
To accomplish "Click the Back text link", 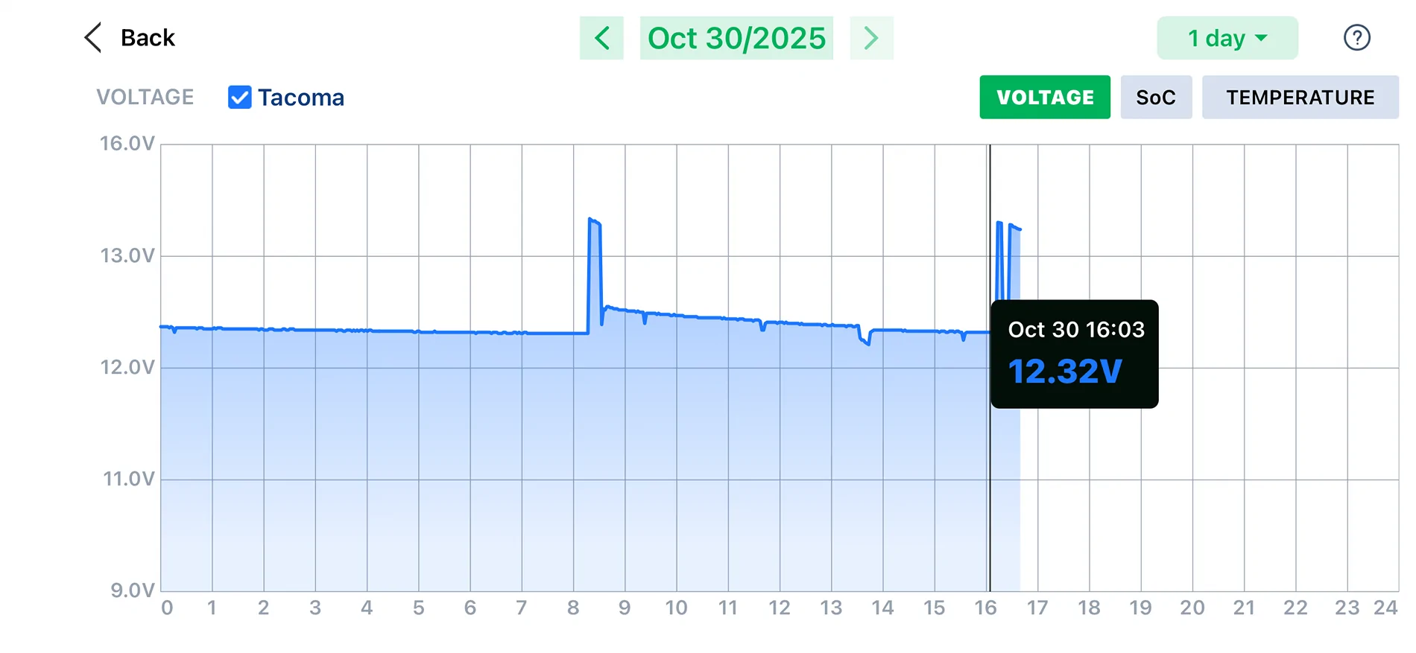I will click(x=148, y=38).
